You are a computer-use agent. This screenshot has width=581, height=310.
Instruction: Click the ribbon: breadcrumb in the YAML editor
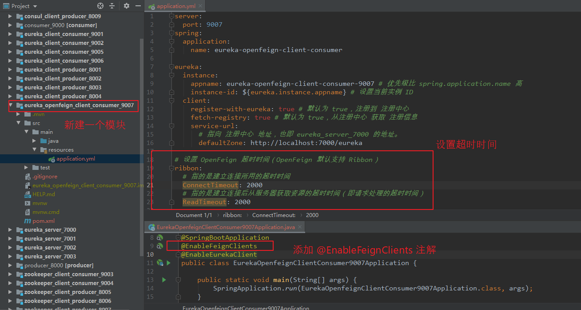[232, 215]
